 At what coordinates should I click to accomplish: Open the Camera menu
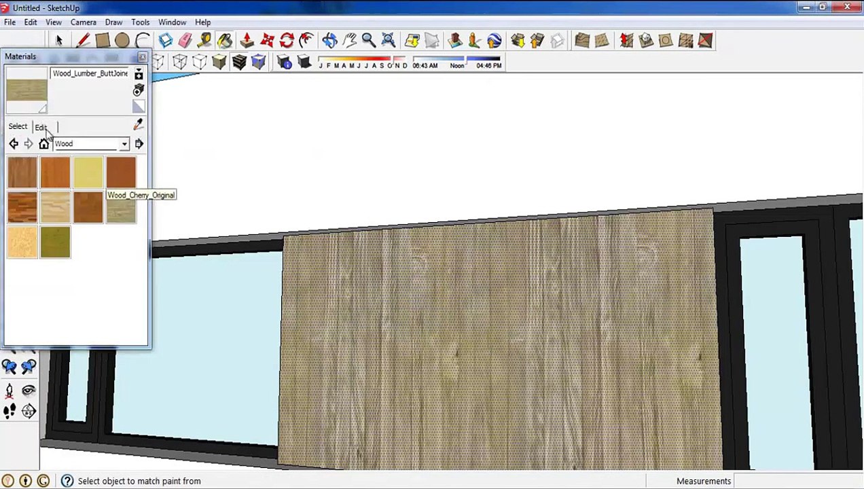[x=84, y=22]
